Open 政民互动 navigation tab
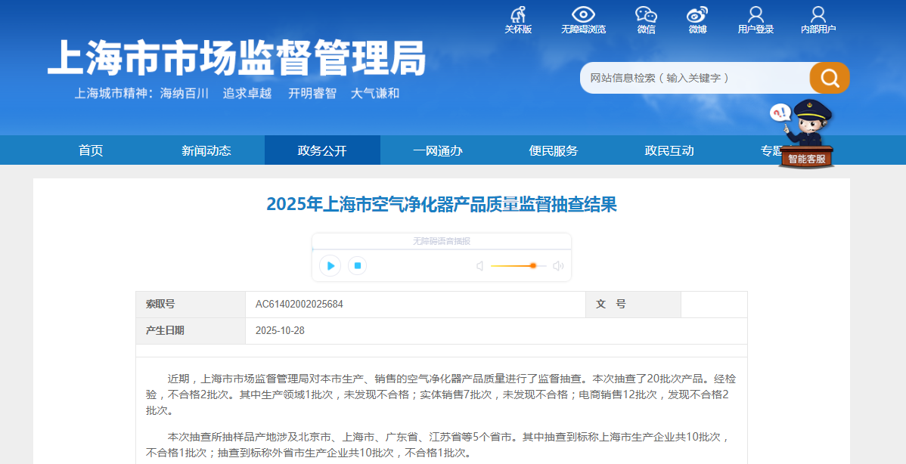This screenshot has height=464, width=906. click(669, 150)
